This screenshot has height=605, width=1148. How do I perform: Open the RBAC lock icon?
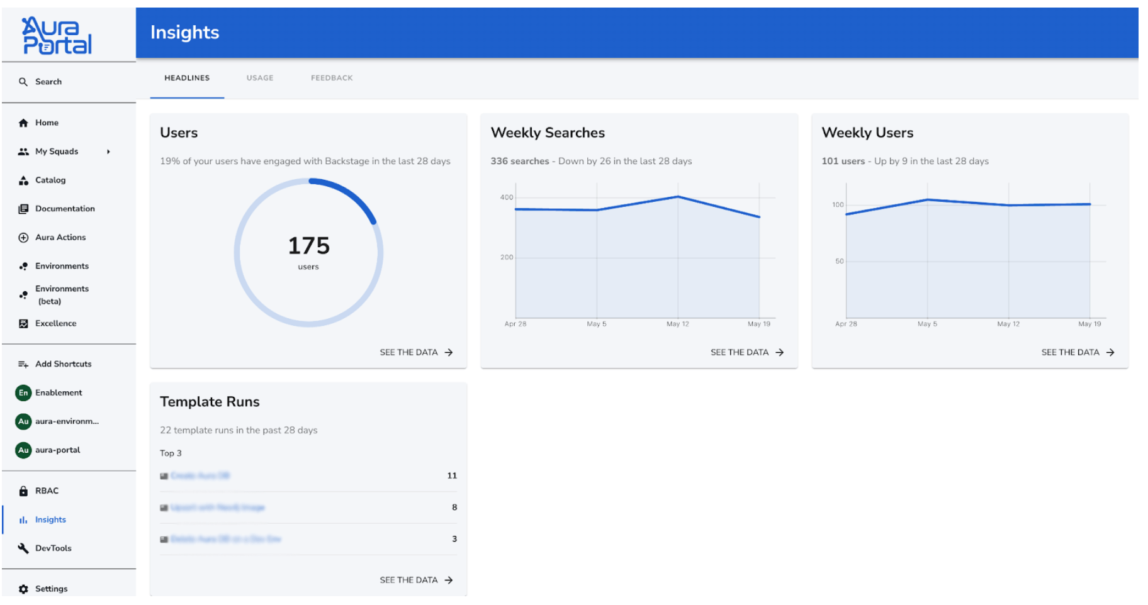(x=23, y=491)
